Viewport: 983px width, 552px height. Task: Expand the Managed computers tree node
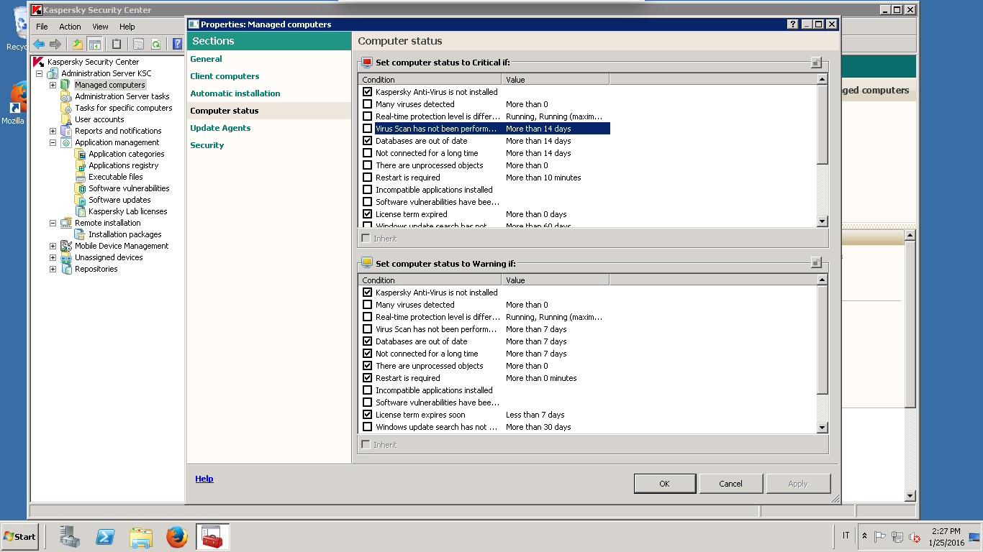point(53,85)
